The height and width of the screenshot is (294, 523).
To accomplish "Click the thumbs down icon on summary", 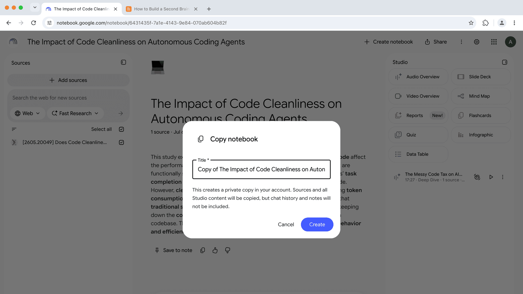I will 227,250.
